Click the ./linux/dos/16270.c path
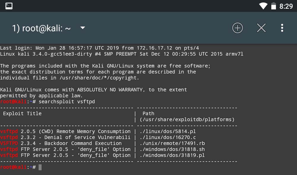Screen dimensions: 297x175 pos(168,137)
